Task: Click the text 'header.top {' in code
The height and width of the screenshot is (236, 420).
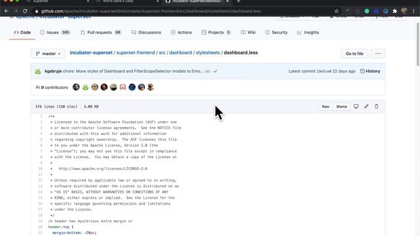Action: (61, 227)
